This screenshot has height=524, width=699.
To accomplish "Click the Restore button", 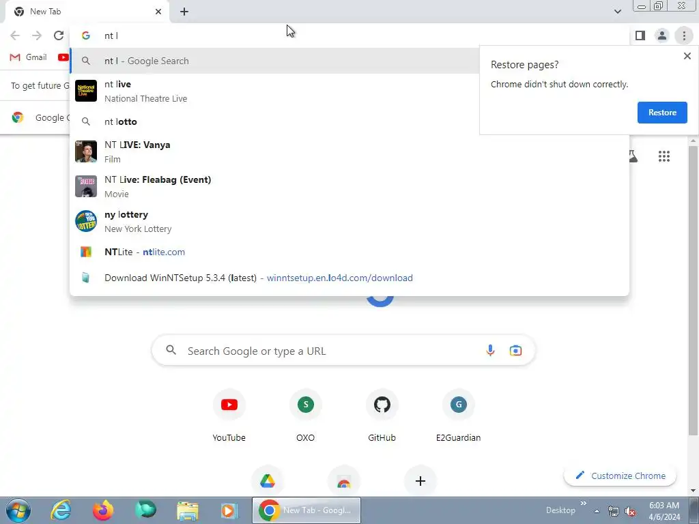I will click(662, 113).
